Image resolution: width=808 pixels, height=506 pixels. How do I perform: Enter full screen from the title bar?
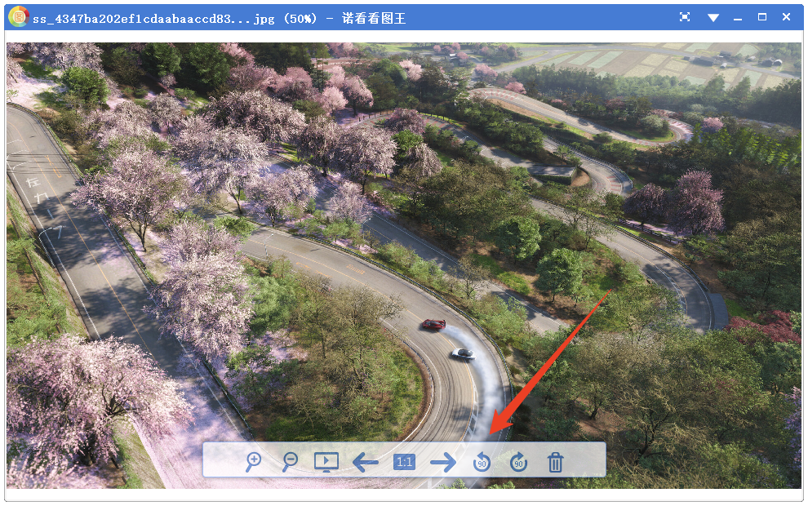tap(685, 17)
